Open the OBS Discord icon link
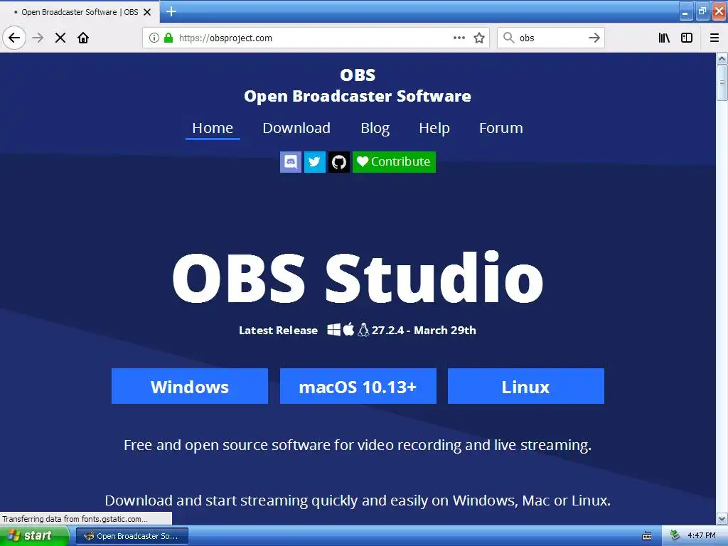This screenshot has height=546, width=728. pos(291,161)
